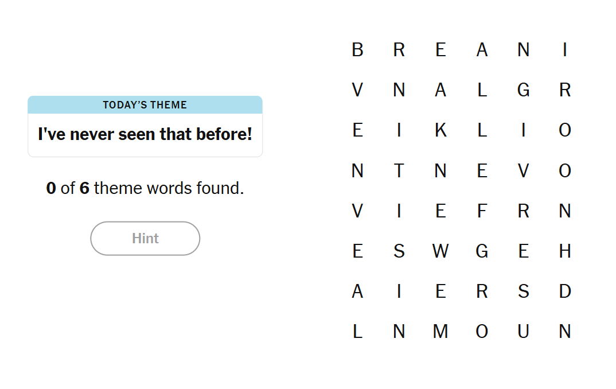Select the letter H in the grid
This screenshot has width=616, height=389.
(564, 251)
